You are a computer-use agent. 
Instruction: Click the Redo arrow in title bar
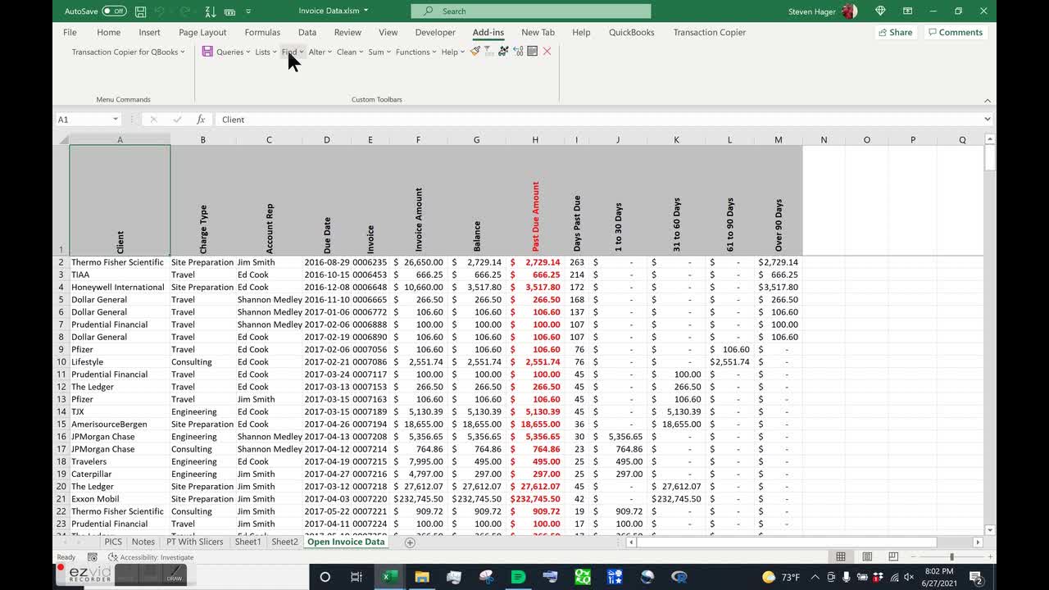tap(184, 11)
